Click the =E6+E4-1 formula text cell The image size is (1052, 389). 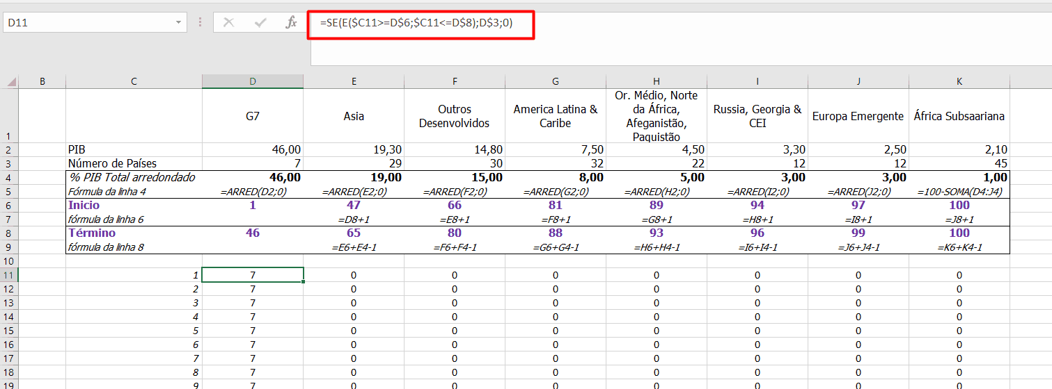[354, 247]
